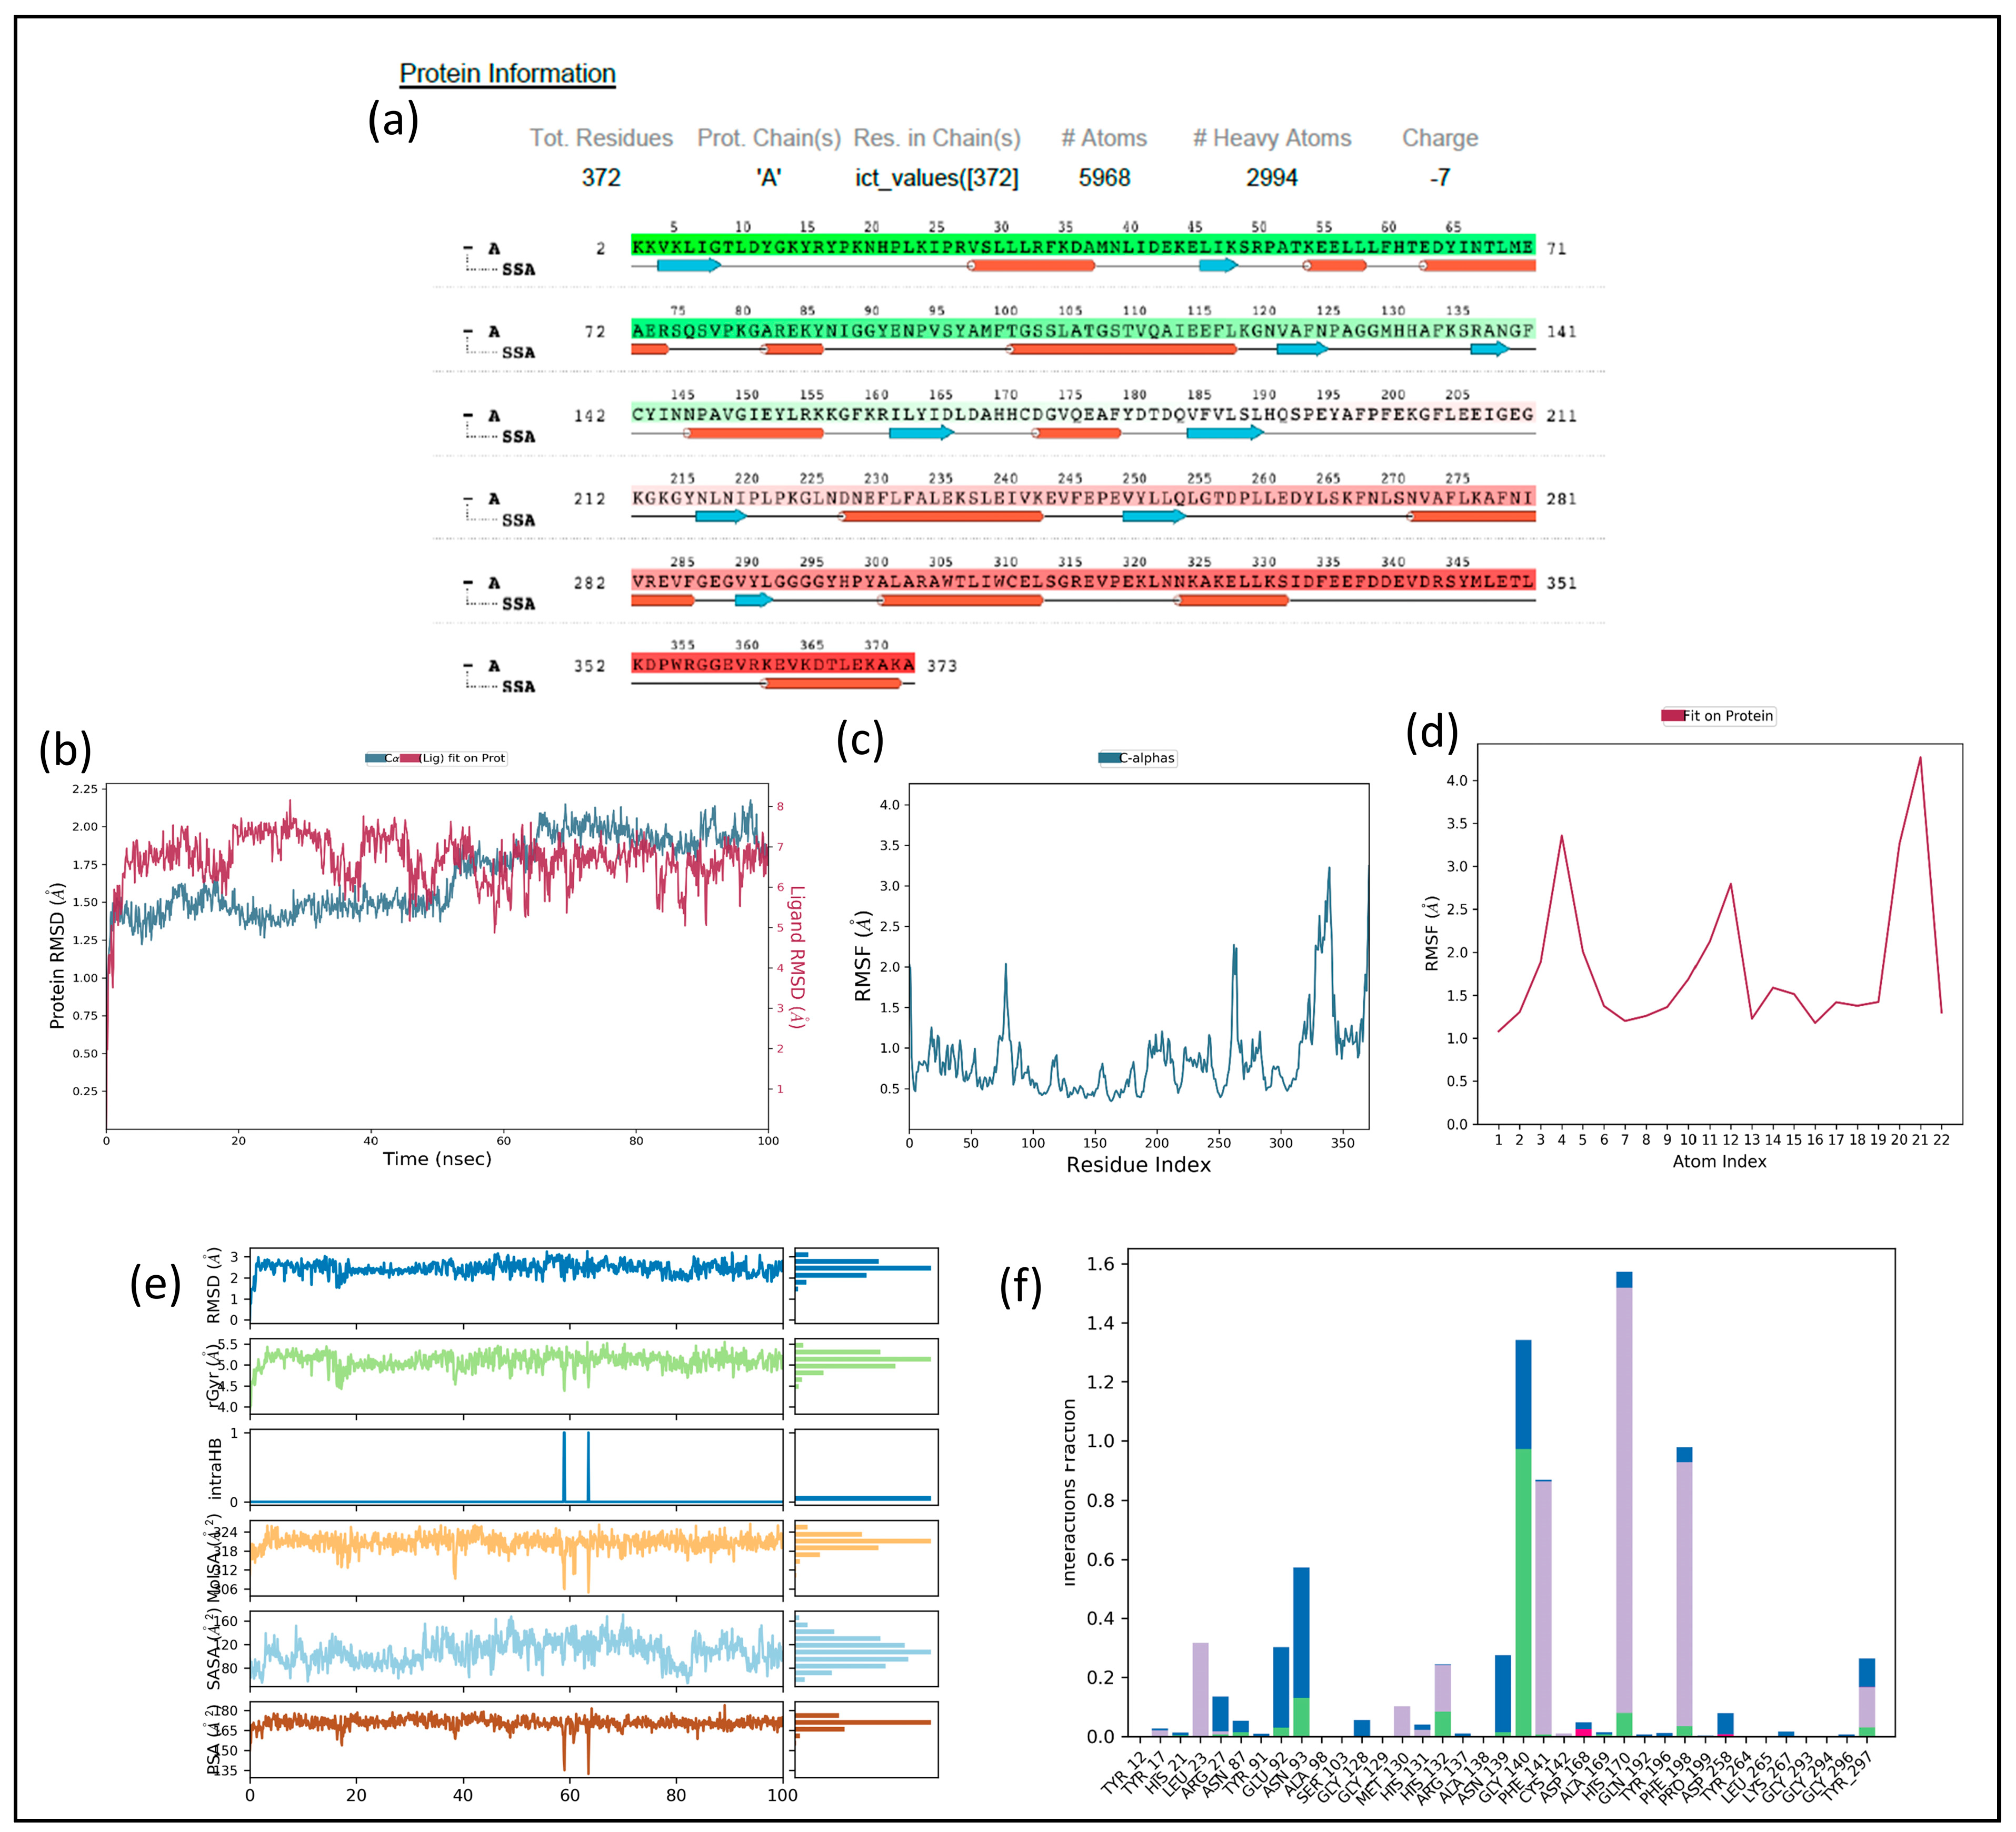Click the heavy atom count 2994

(x=1272, y=178)
